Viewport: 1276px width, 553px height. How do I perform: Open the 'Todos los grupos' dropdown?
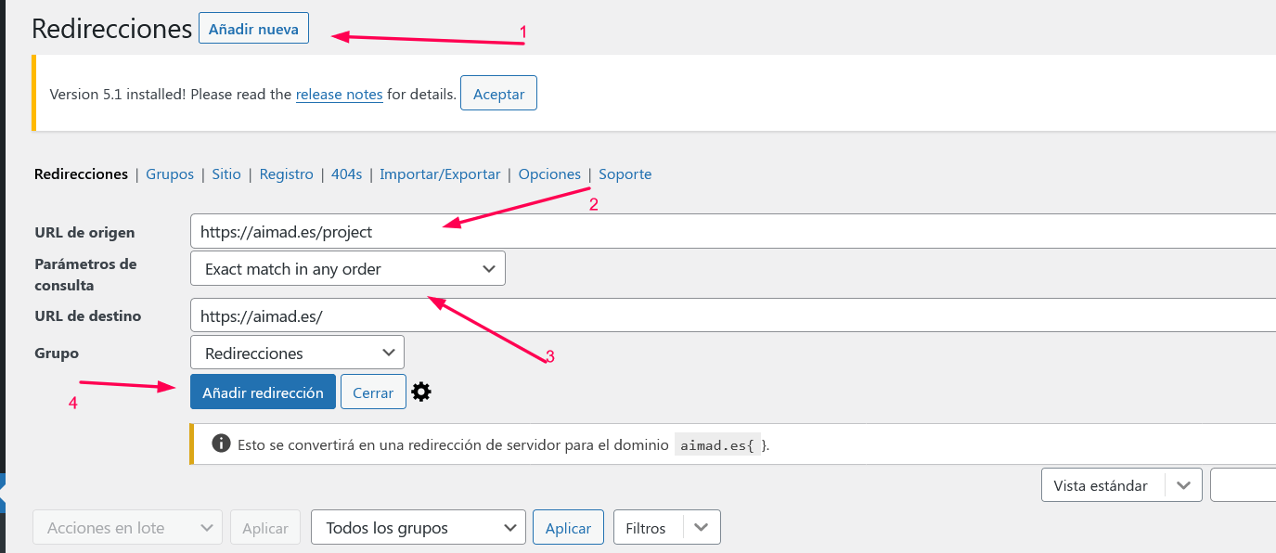(418, 527)
